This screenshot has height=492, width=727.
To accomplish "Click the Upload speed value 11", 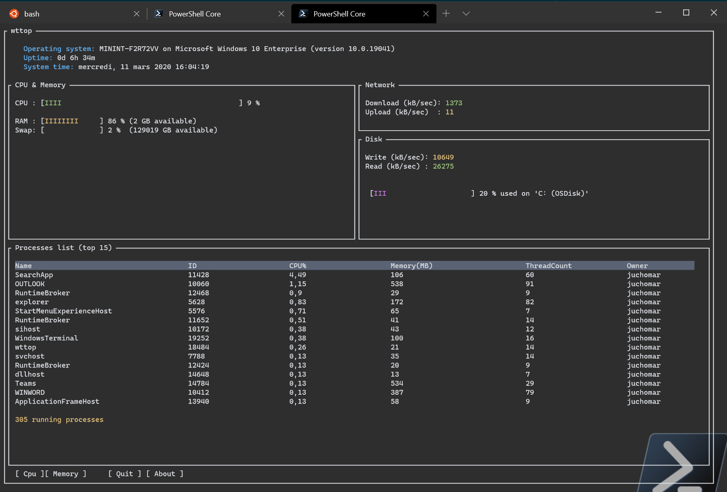I will coord(449,112).
